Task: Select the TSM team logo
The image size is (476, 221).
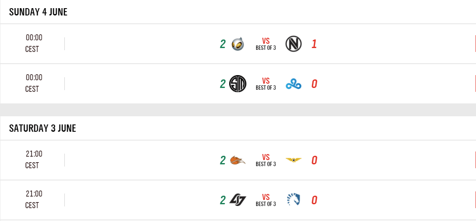Action: tap(238, 84)
